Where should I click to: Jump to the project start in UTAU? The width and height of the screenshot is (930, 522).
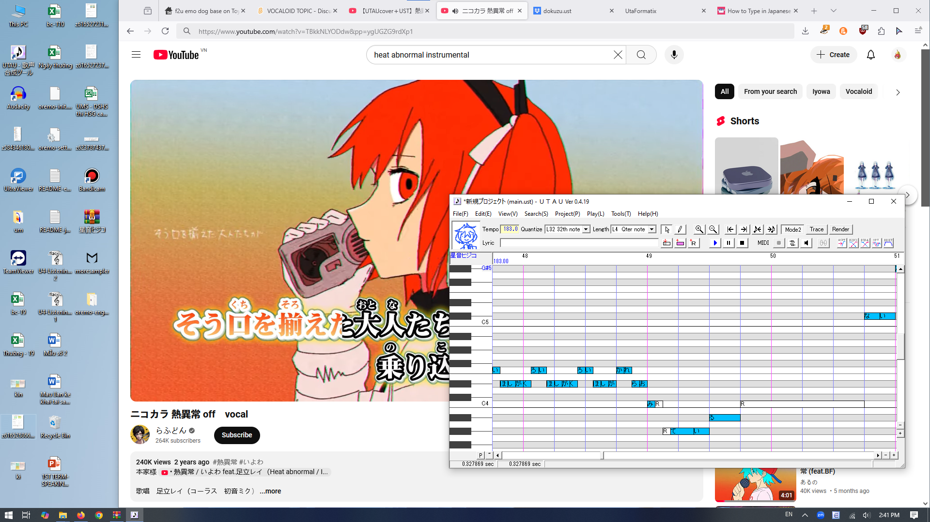point(730,229)
